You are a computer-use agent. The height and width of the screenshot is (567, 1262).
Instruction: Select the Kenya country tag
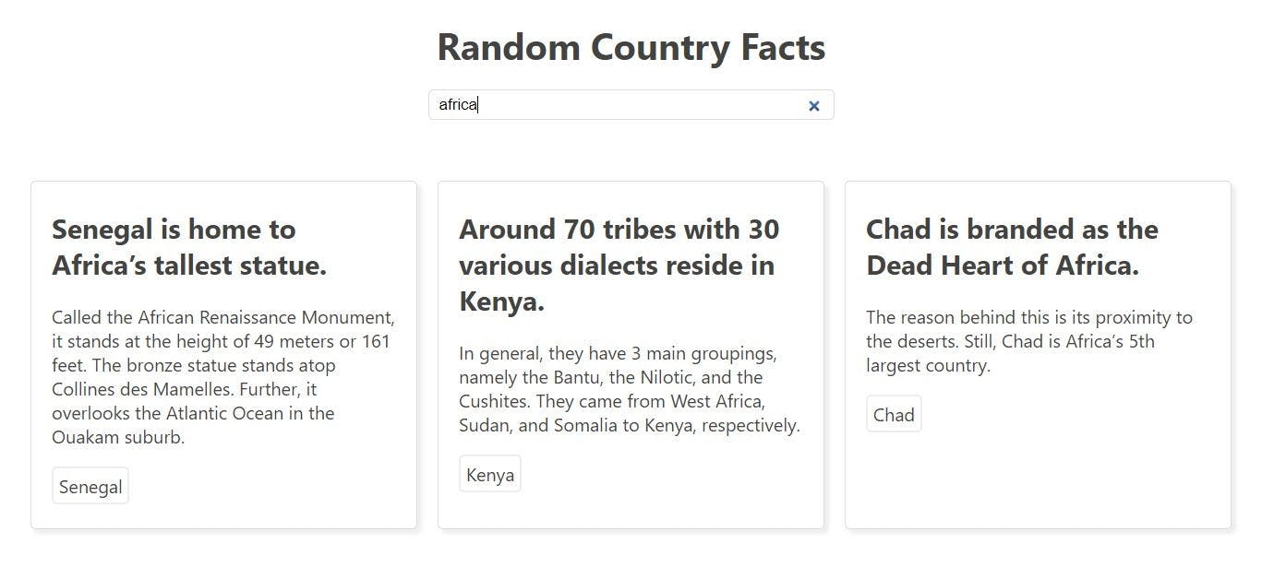coord(490,475)
